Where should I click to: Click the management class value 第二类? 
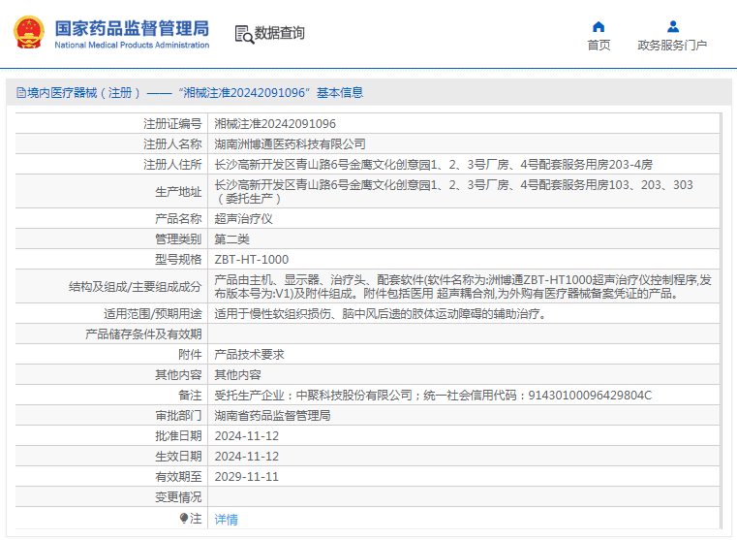click(231, 239)
